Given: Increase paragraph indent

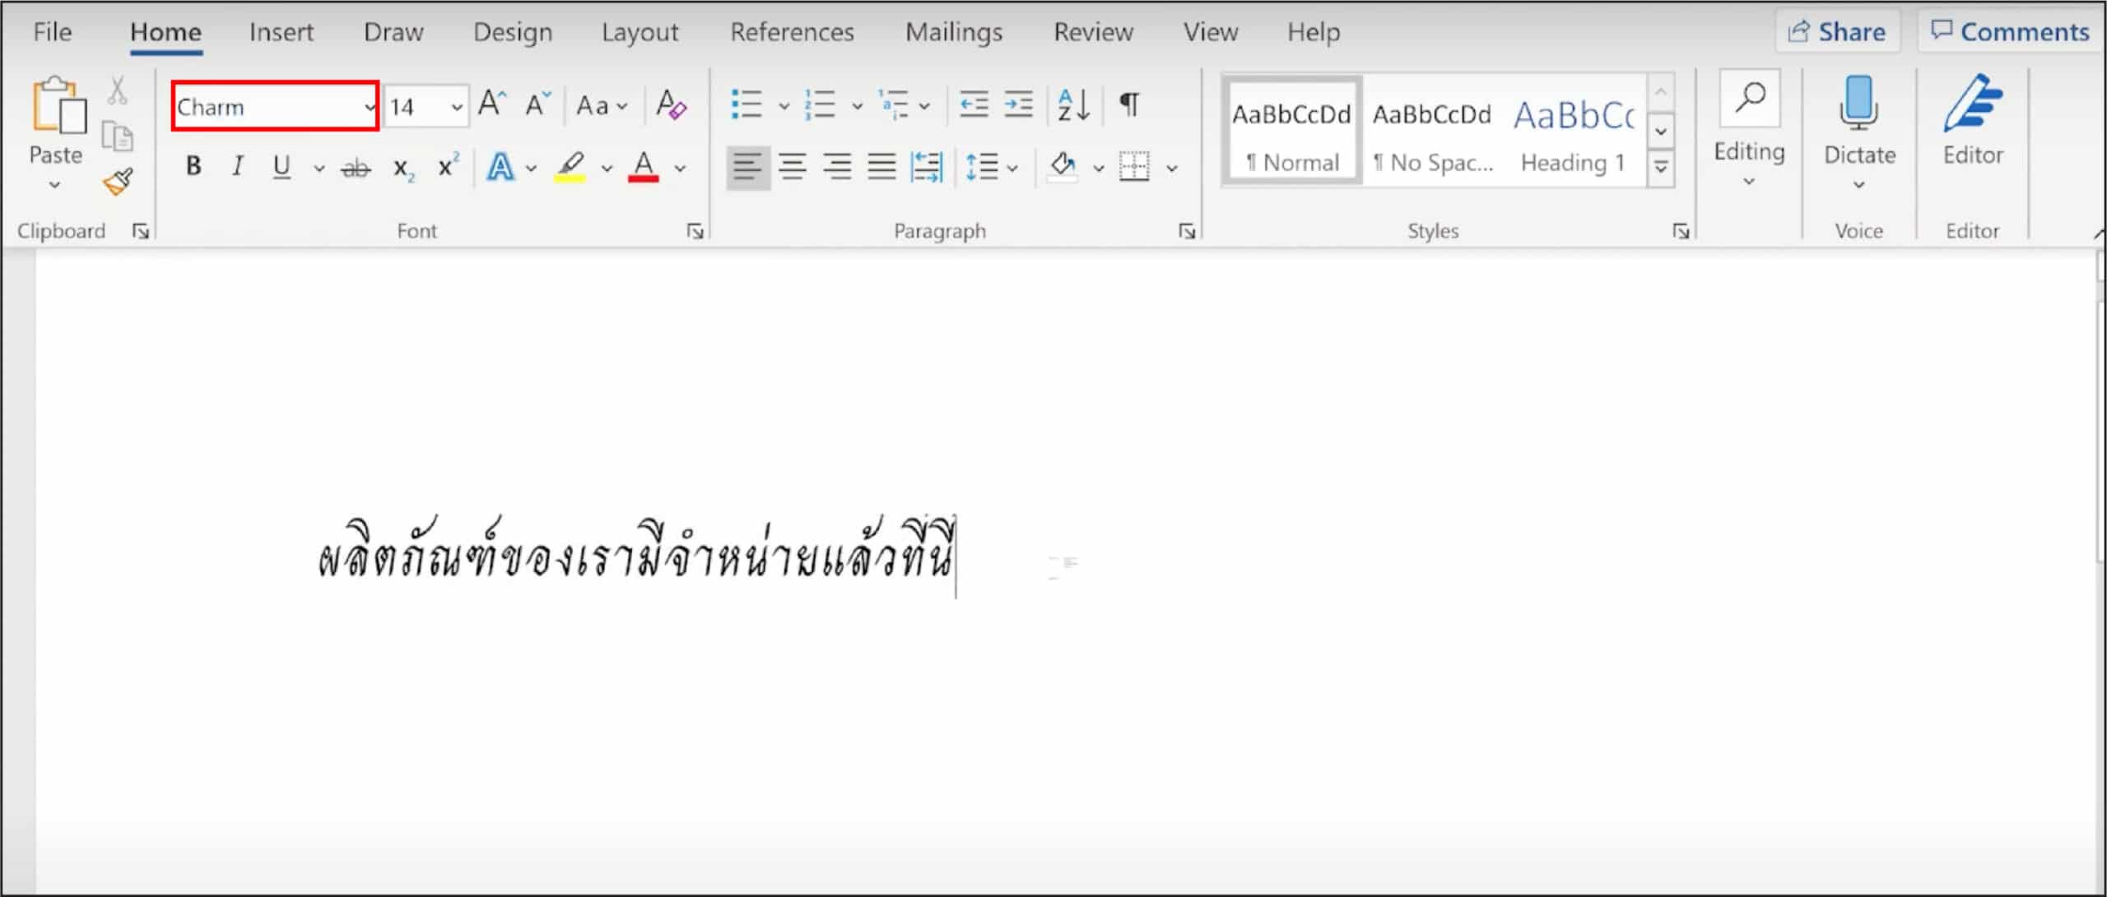Looking at the screenshot, I should [x=1019, y=105].
